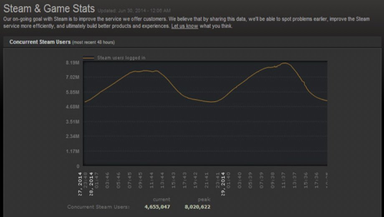The width and height of the screenshot is (384, 217).
Task: Click the '27, 2014' date axis label
Action: point(80,184)
